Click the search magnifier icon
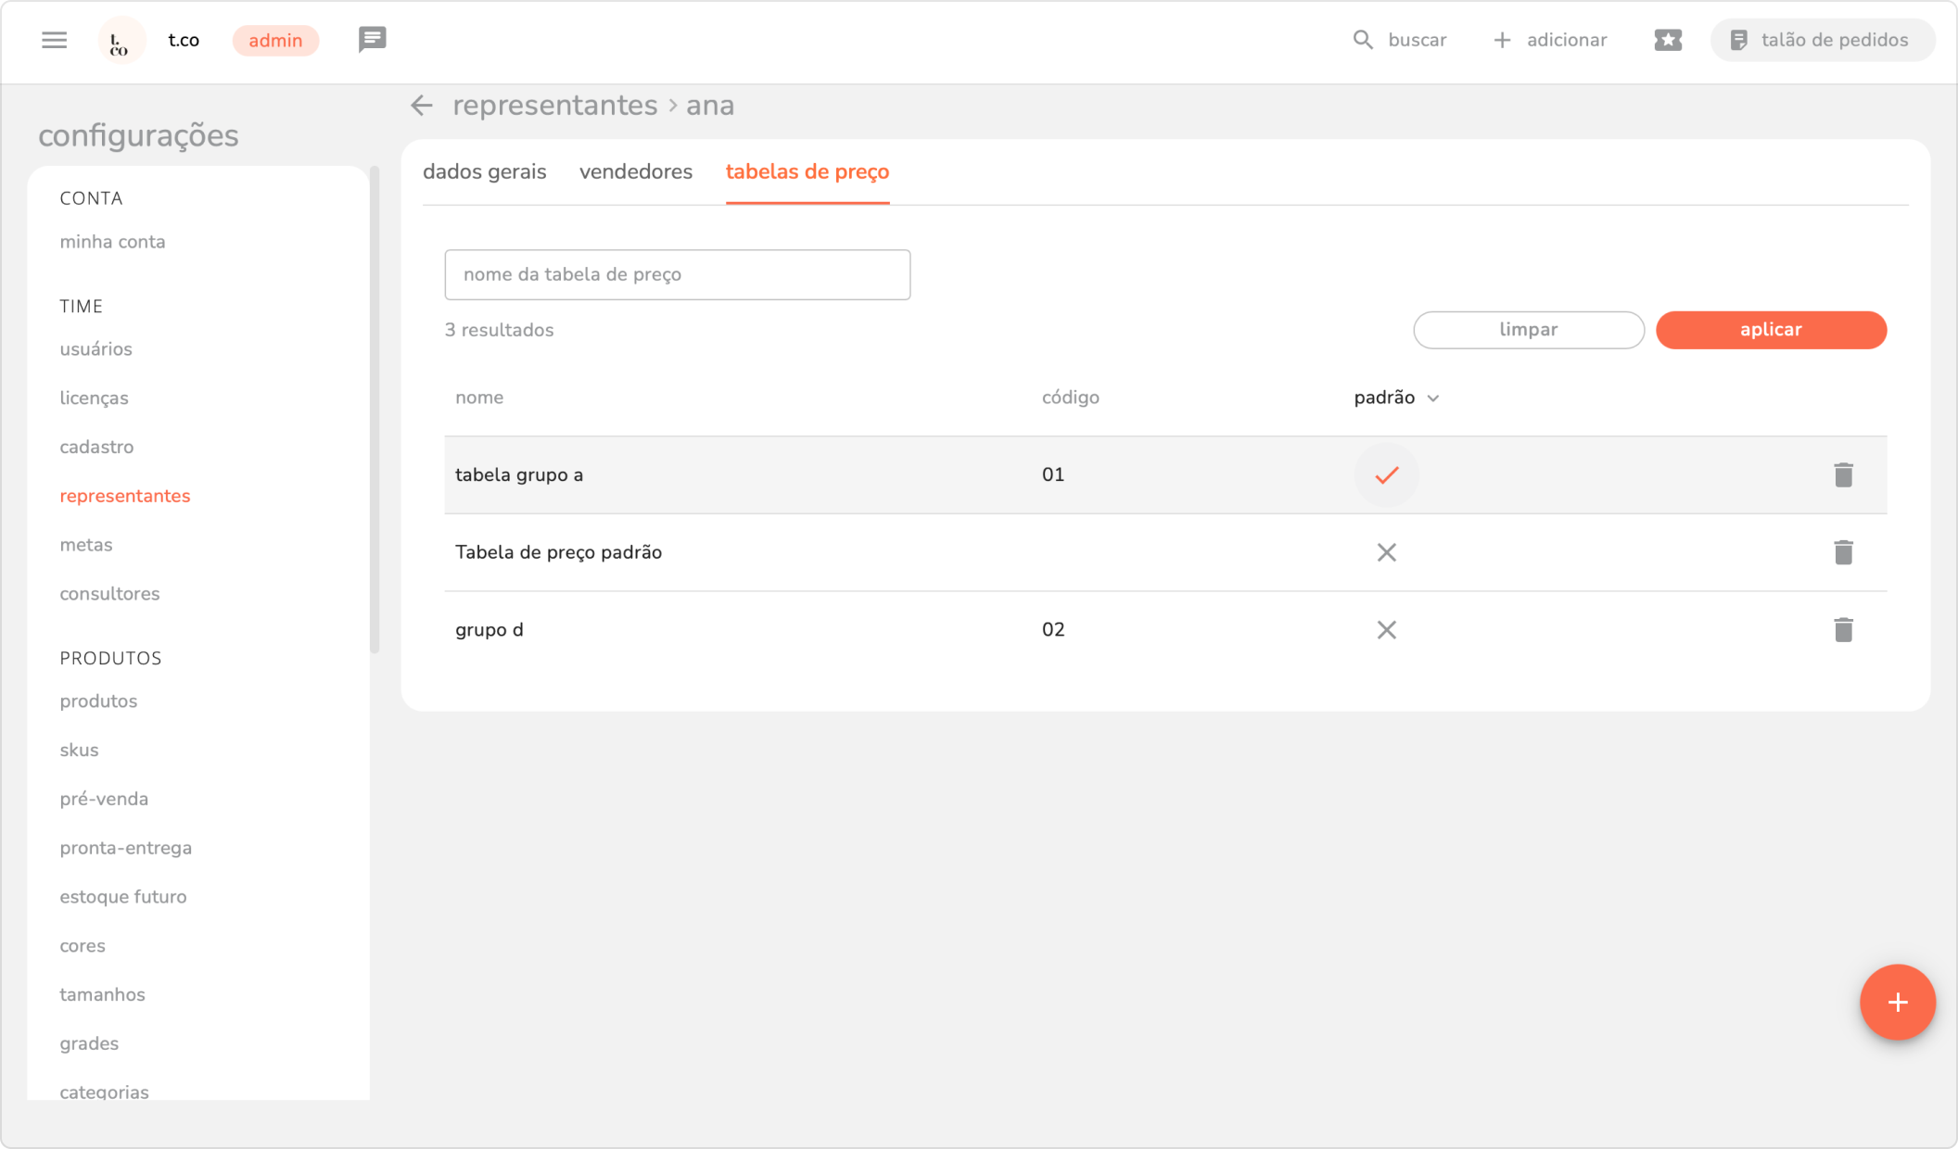Image resolution: width=1958 pixels, height=1149 pixels. point(1362,40)
